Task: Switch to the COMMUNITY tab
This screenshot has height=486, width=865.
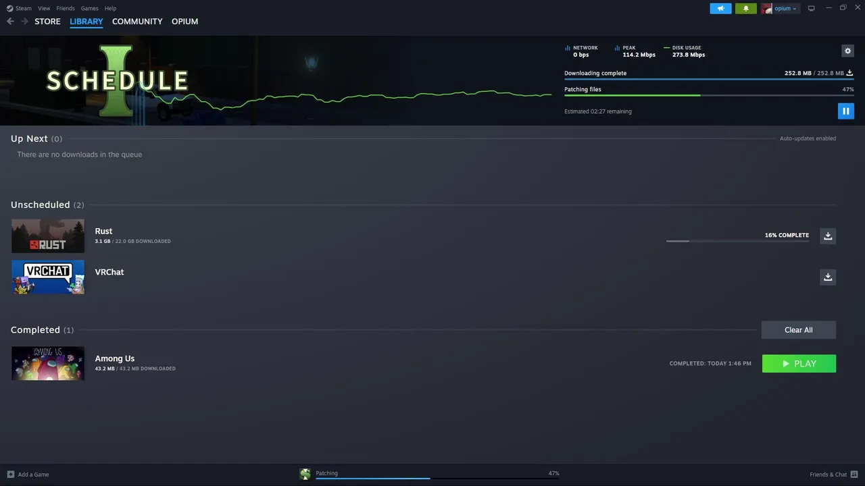Action: pos(137,22)
